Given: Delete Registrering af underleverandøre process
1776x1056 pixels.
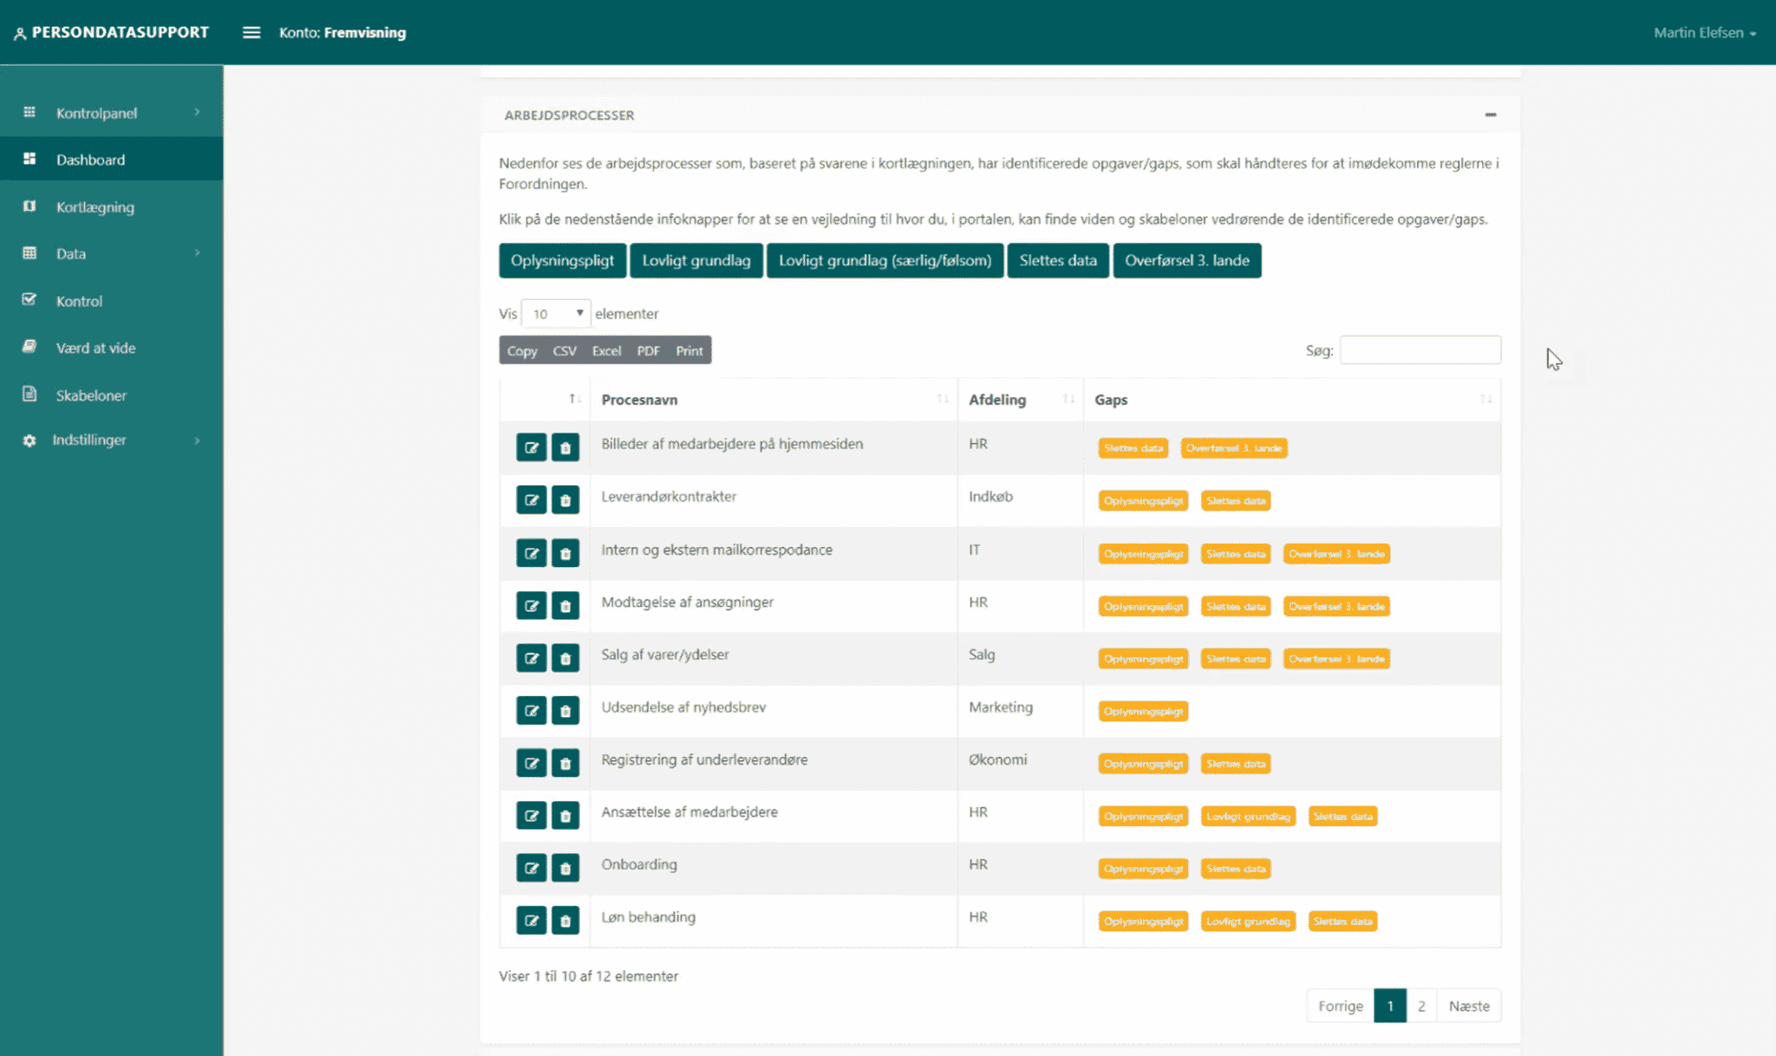Looking at the screenshot, I should coord(565,764).
